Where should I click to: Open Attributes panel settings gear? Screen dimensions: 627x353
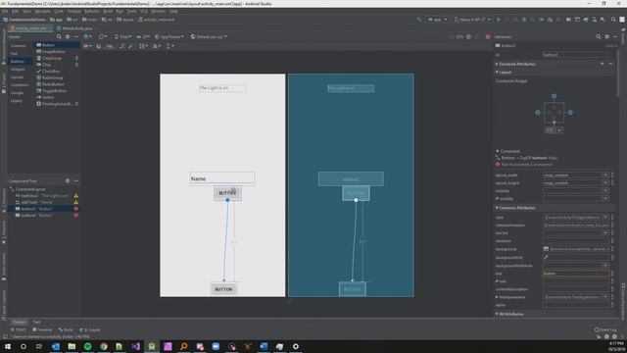tap(607, 36)
